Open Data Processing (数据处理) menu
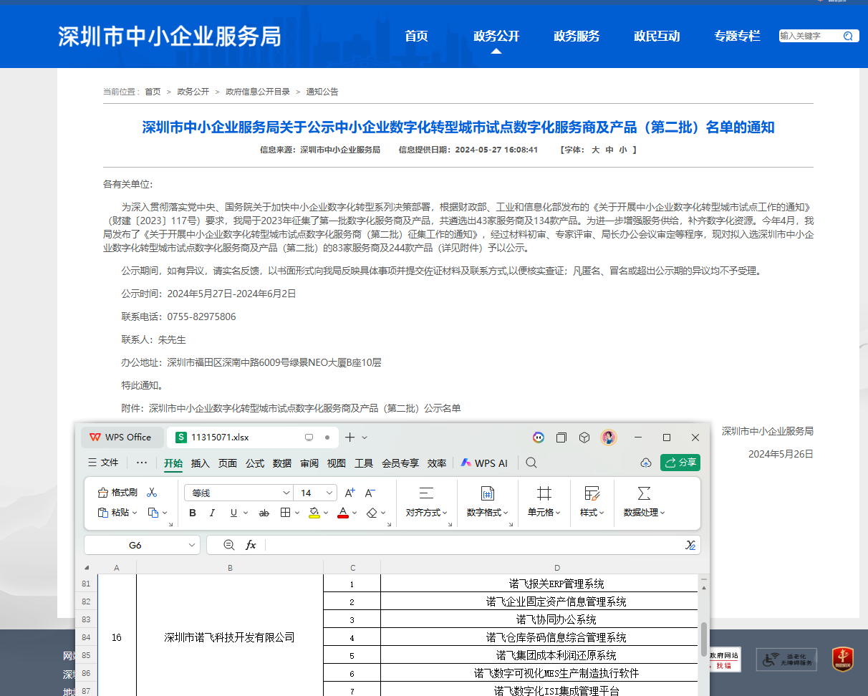Viewport: 868px width, 696px height. [644, 502]
